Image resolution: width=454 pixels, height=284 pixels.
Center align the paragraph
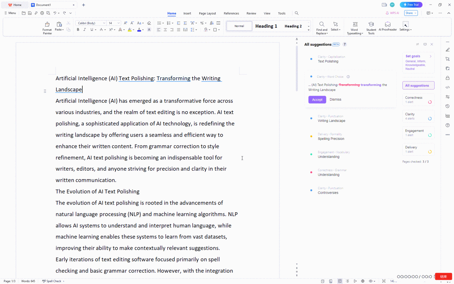[x=165, y=30]
